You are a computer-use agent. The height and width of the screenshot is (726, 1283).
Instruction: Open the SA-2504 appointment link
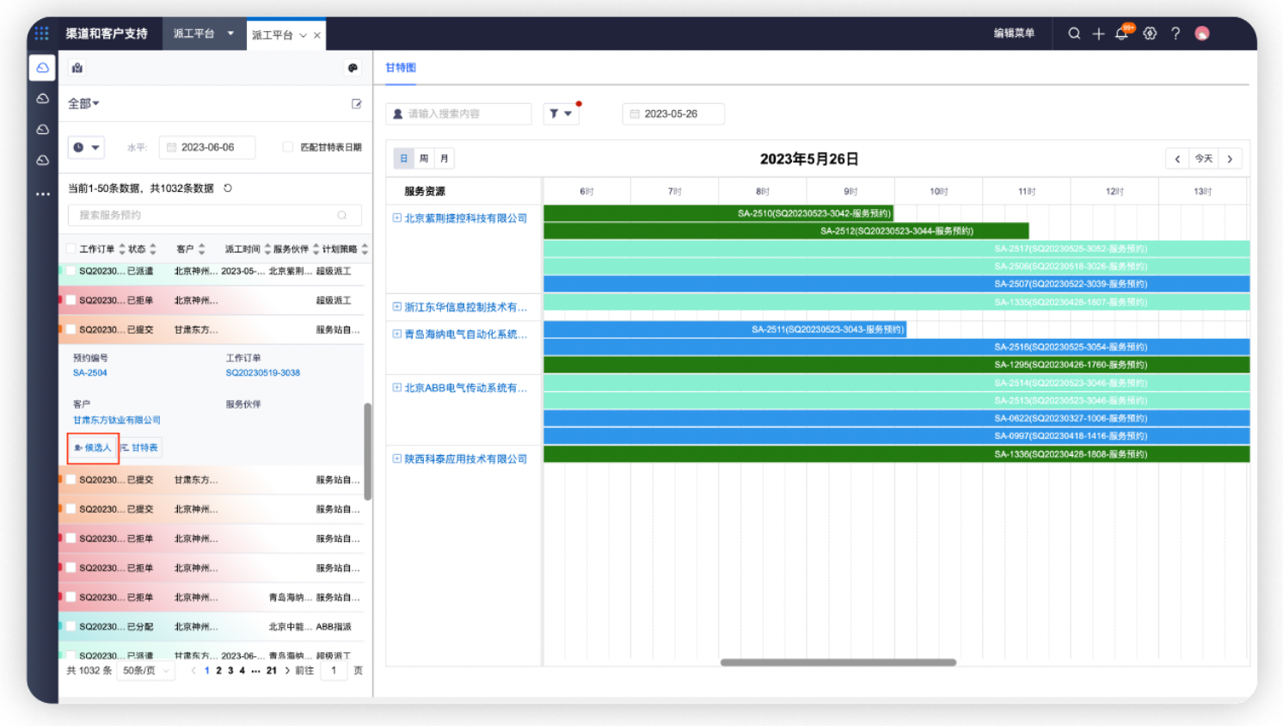tap(90, 373)
